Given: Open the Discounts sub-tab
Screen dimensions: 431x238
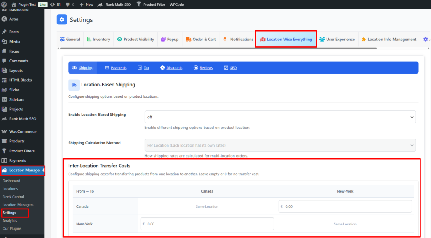Looking at the screenshot, I should [171, 68].
